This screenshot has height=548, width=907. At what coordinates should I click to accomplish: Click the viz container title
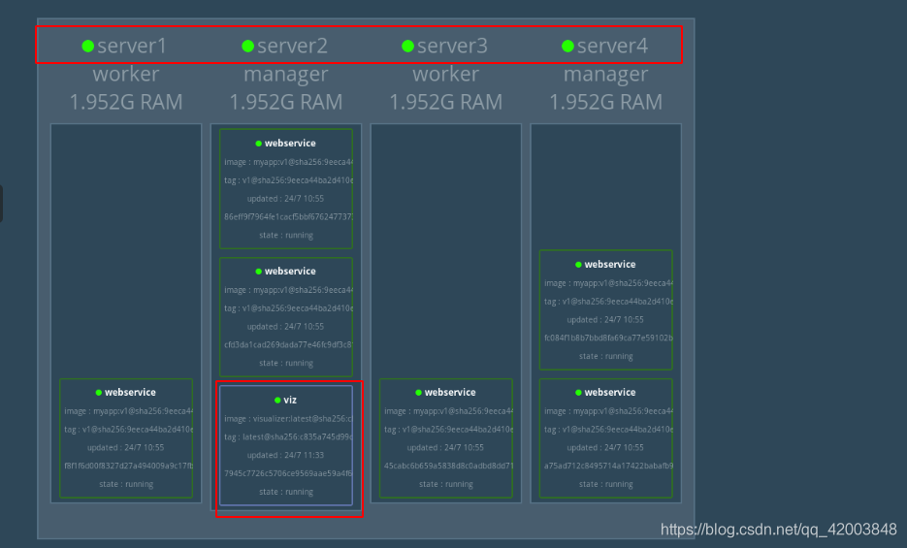click(x=290, y=400)
